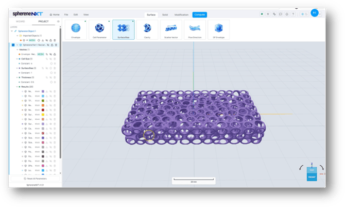
Task: Click the layers panel vertical scrollbar
Action: coord(60,93)
